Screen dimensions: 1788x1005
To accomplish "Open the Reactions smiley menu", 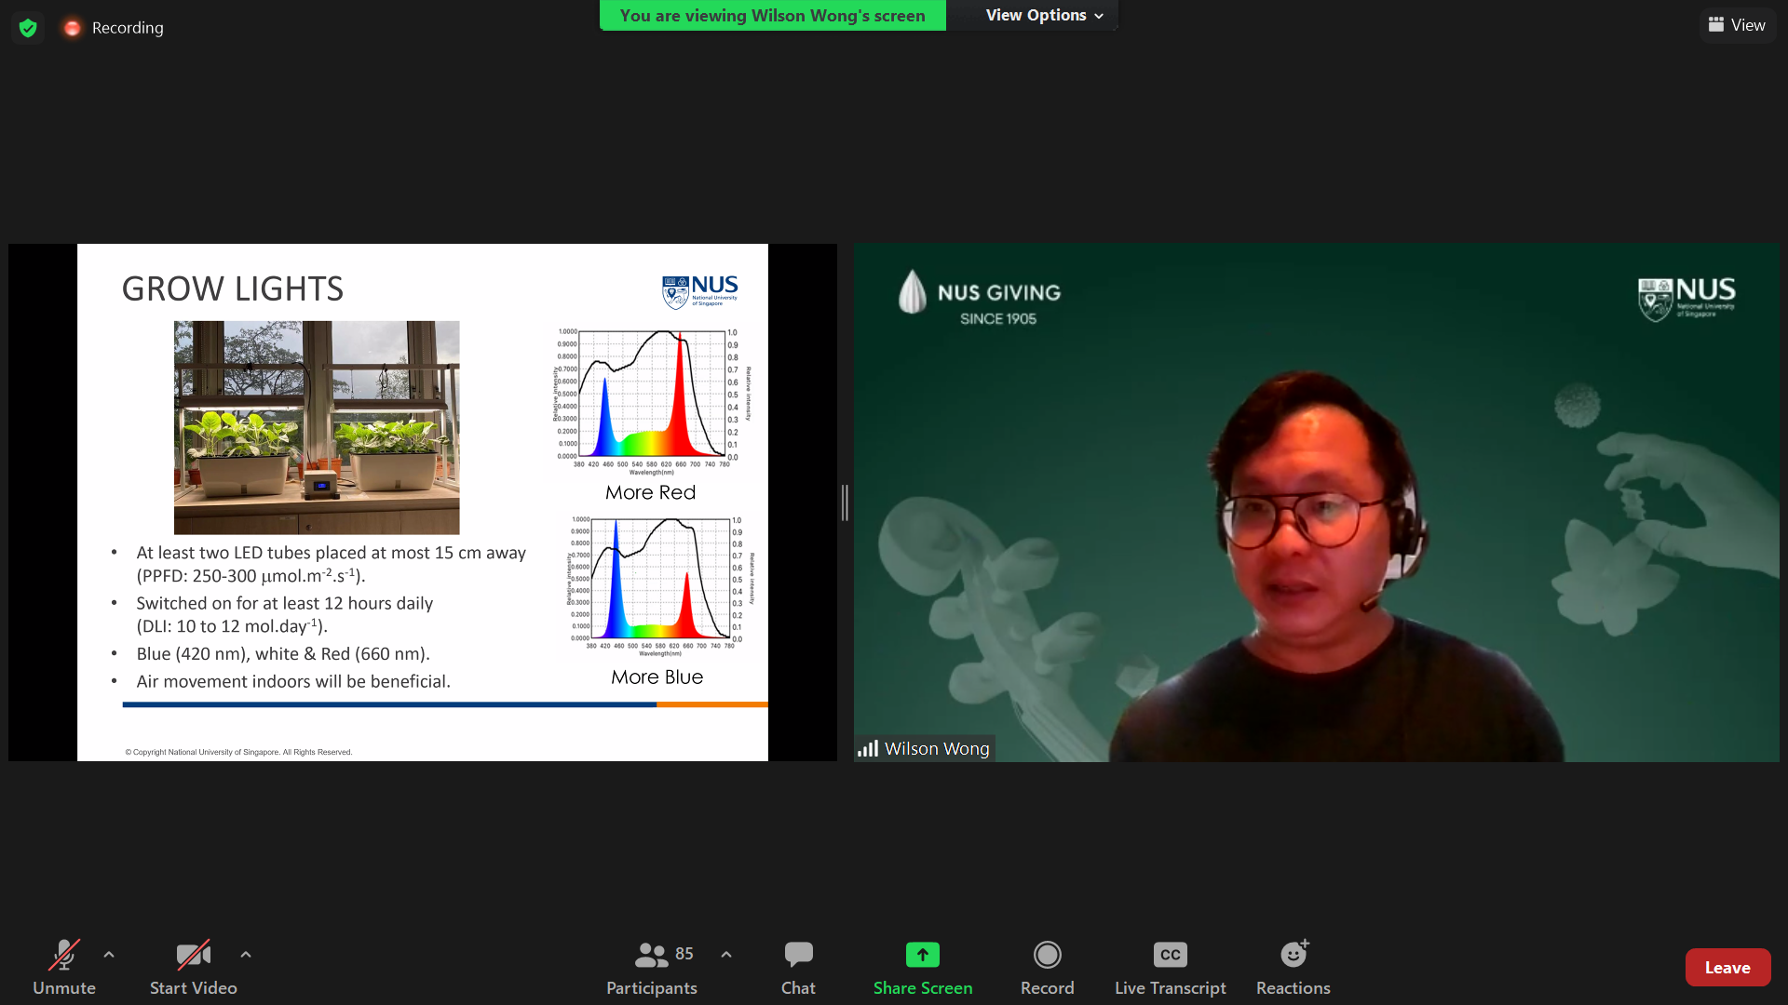I will coord(1293,967).
